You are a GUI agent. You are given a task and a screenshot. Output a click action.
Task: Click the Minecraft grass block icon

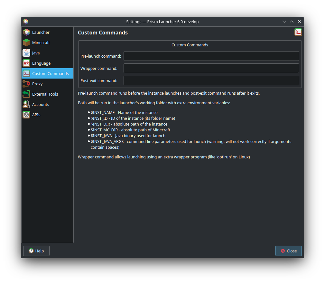click(26, 42)
